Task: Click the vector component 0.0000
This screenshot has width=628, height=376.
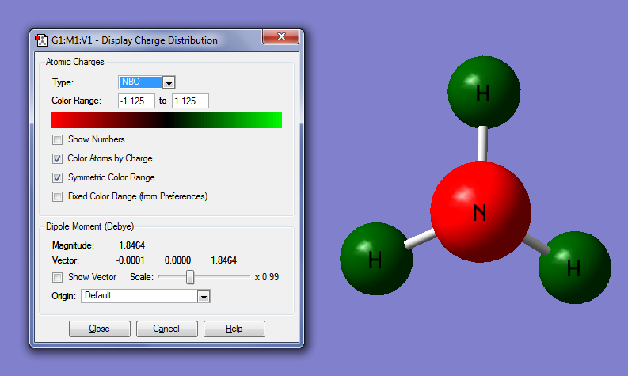Action: [177, 260]
